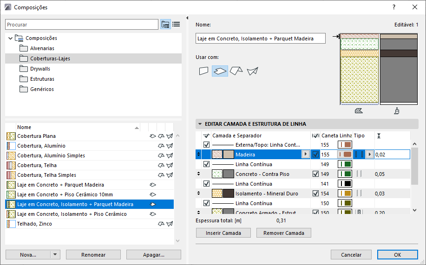Click the Concreto - Contra Piso type icon

pyautogui.click(x=359, y=174)
